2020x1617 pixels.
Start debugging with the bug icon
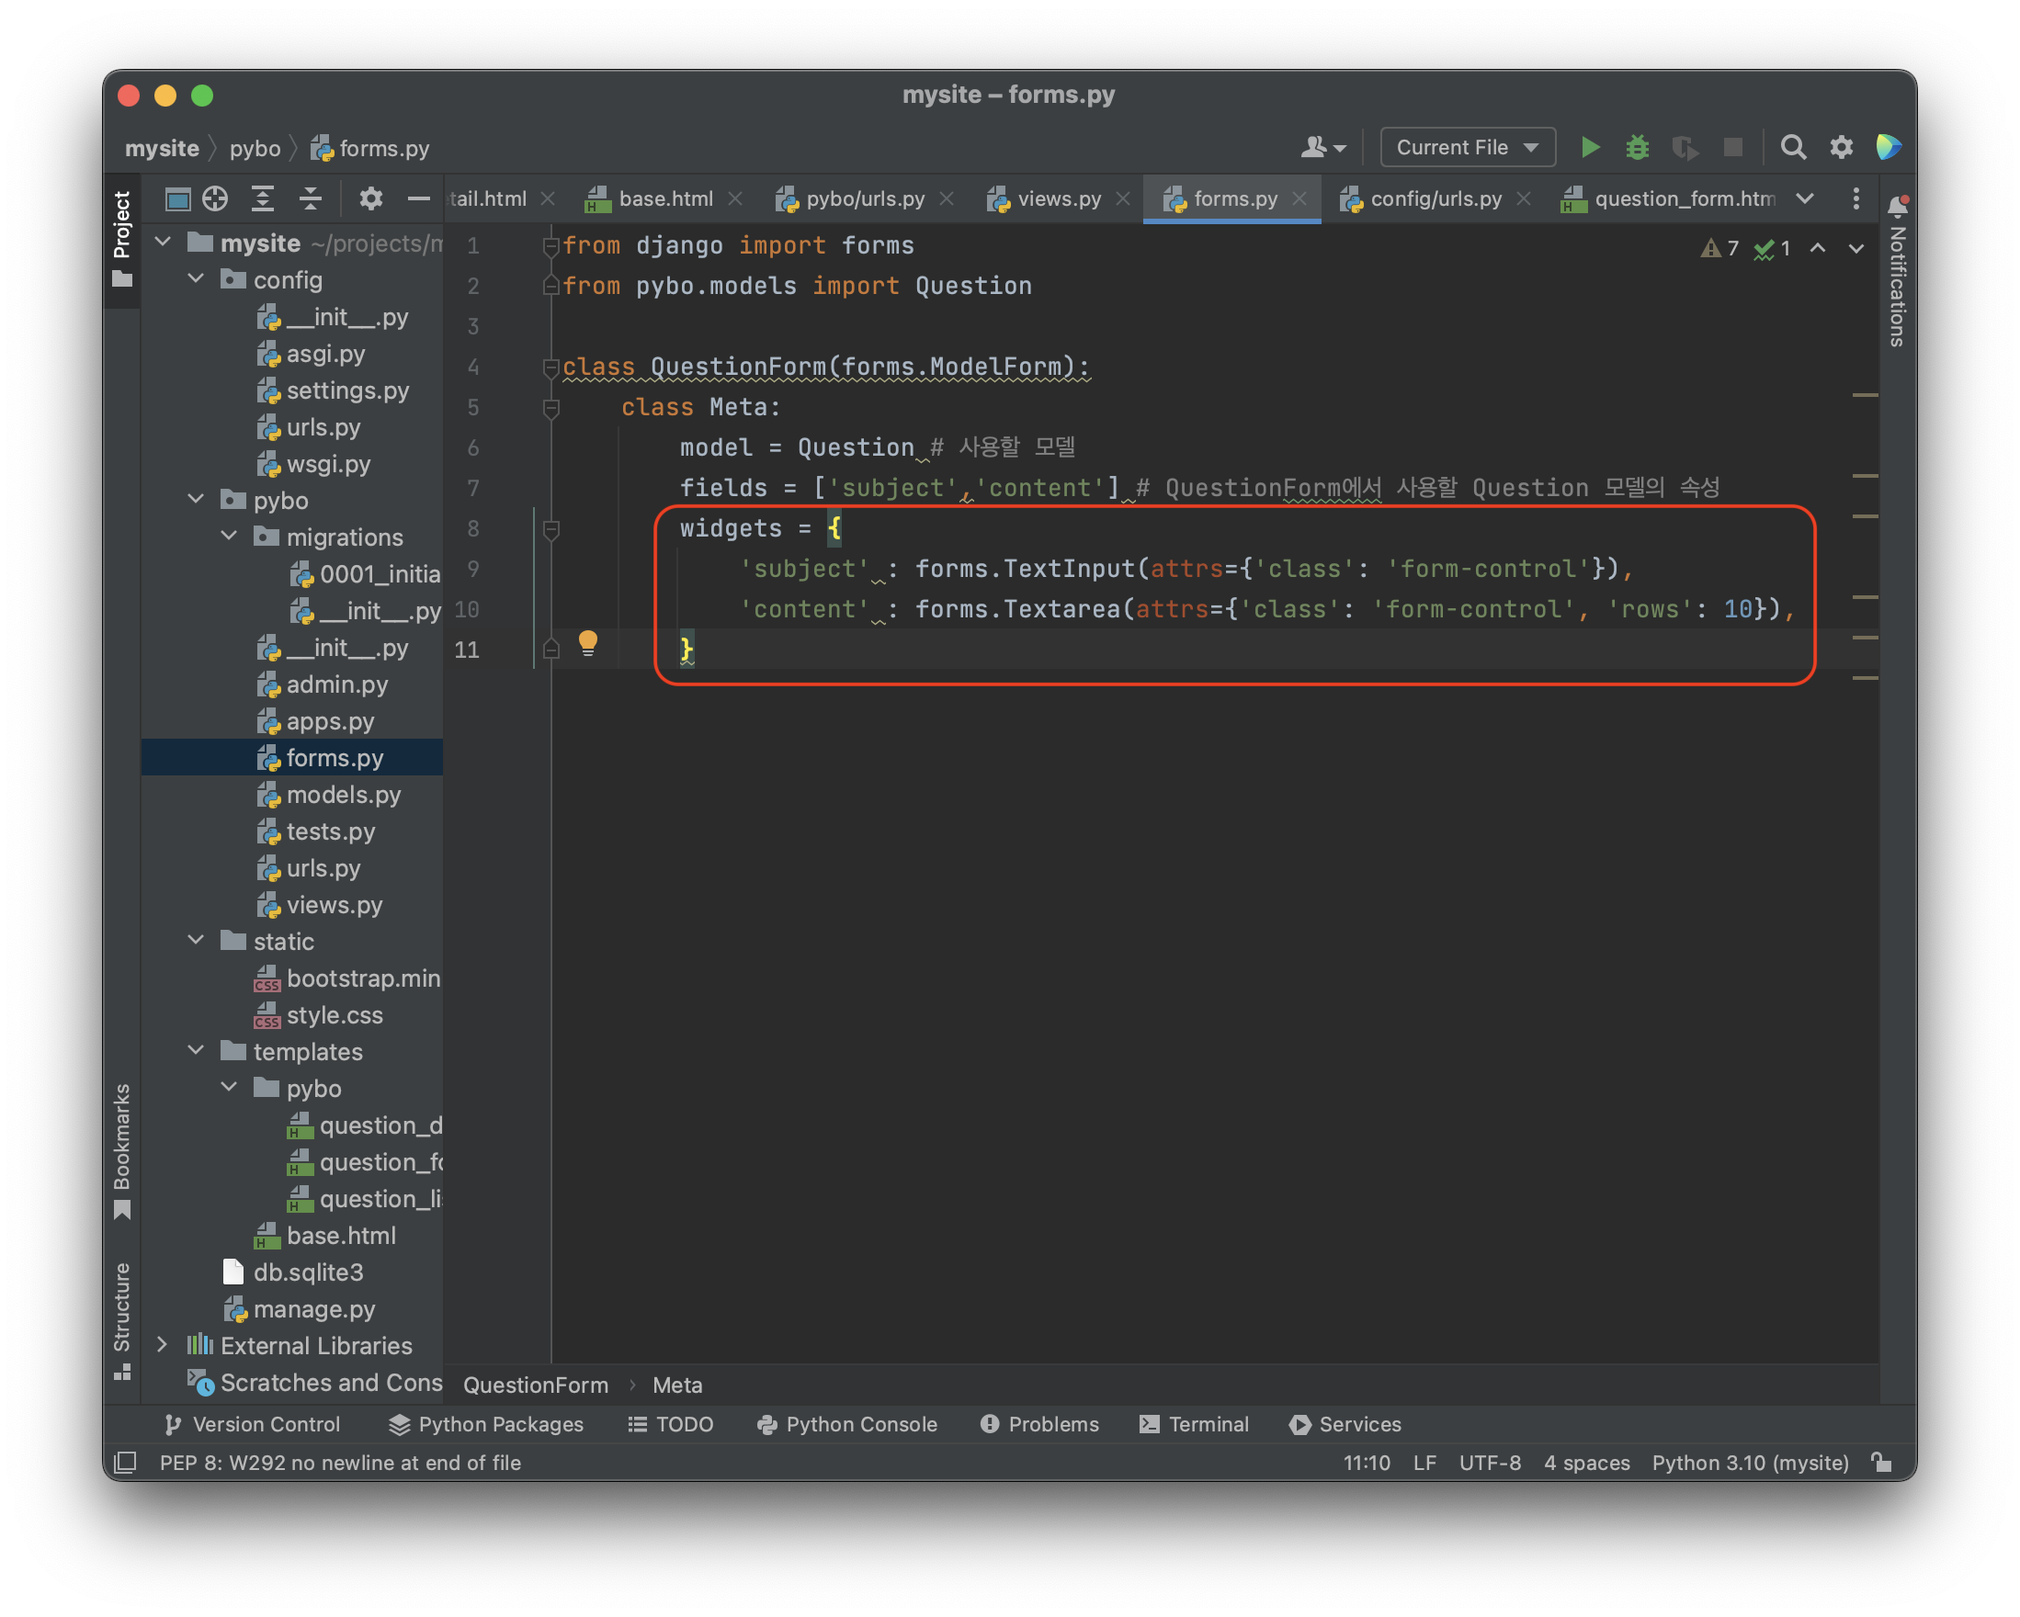tap(1637, 148)
